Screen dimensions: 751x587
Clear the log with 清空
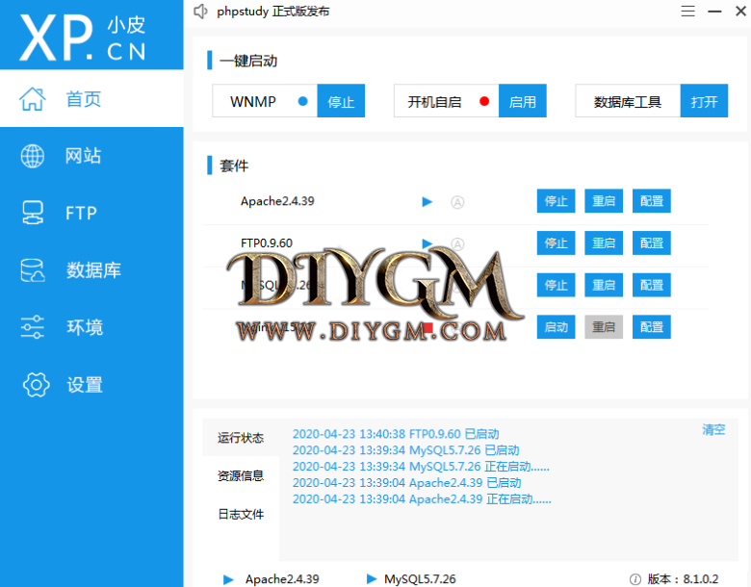click(x=713, y=429)
